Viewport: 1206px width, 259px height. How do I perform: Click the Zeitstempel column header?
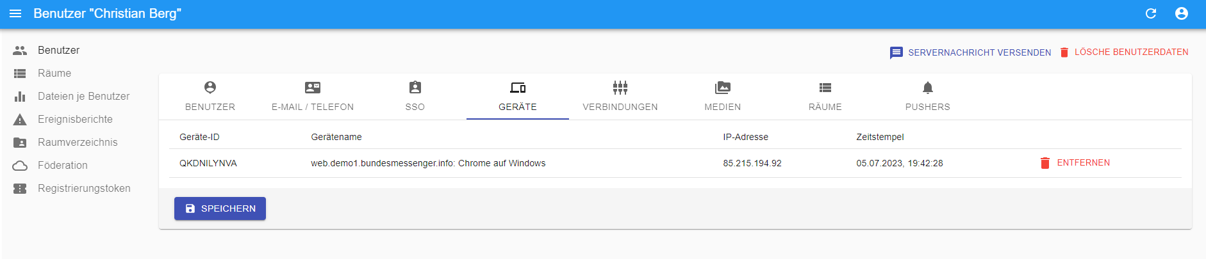tap(880, 137)
